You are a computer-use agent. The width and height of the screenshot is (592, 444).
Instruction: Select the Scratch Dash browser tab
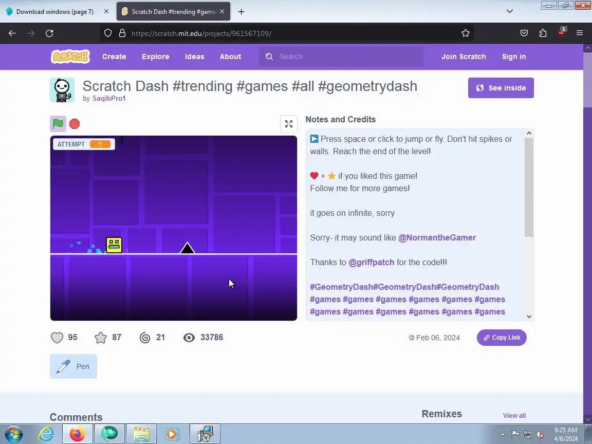[x=173, y=12]
